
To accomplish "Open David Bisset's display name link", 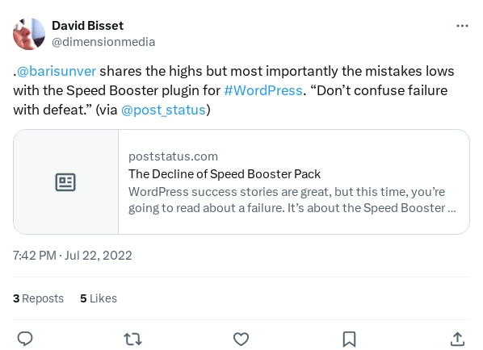I will [87, 26].
